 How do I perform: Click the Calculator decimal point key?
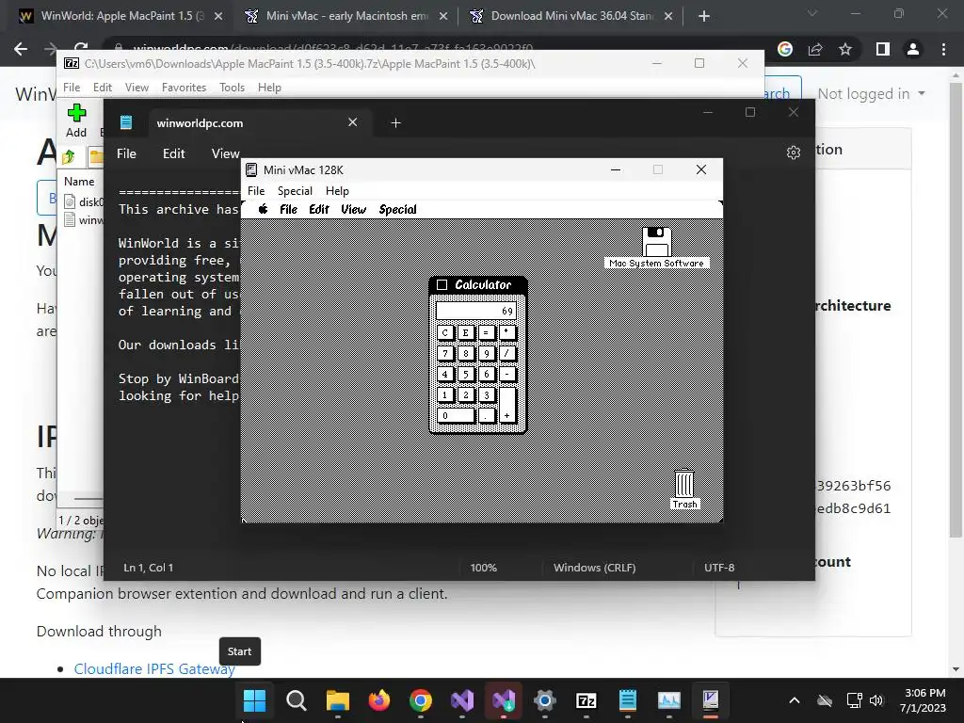tap(486, 415)
